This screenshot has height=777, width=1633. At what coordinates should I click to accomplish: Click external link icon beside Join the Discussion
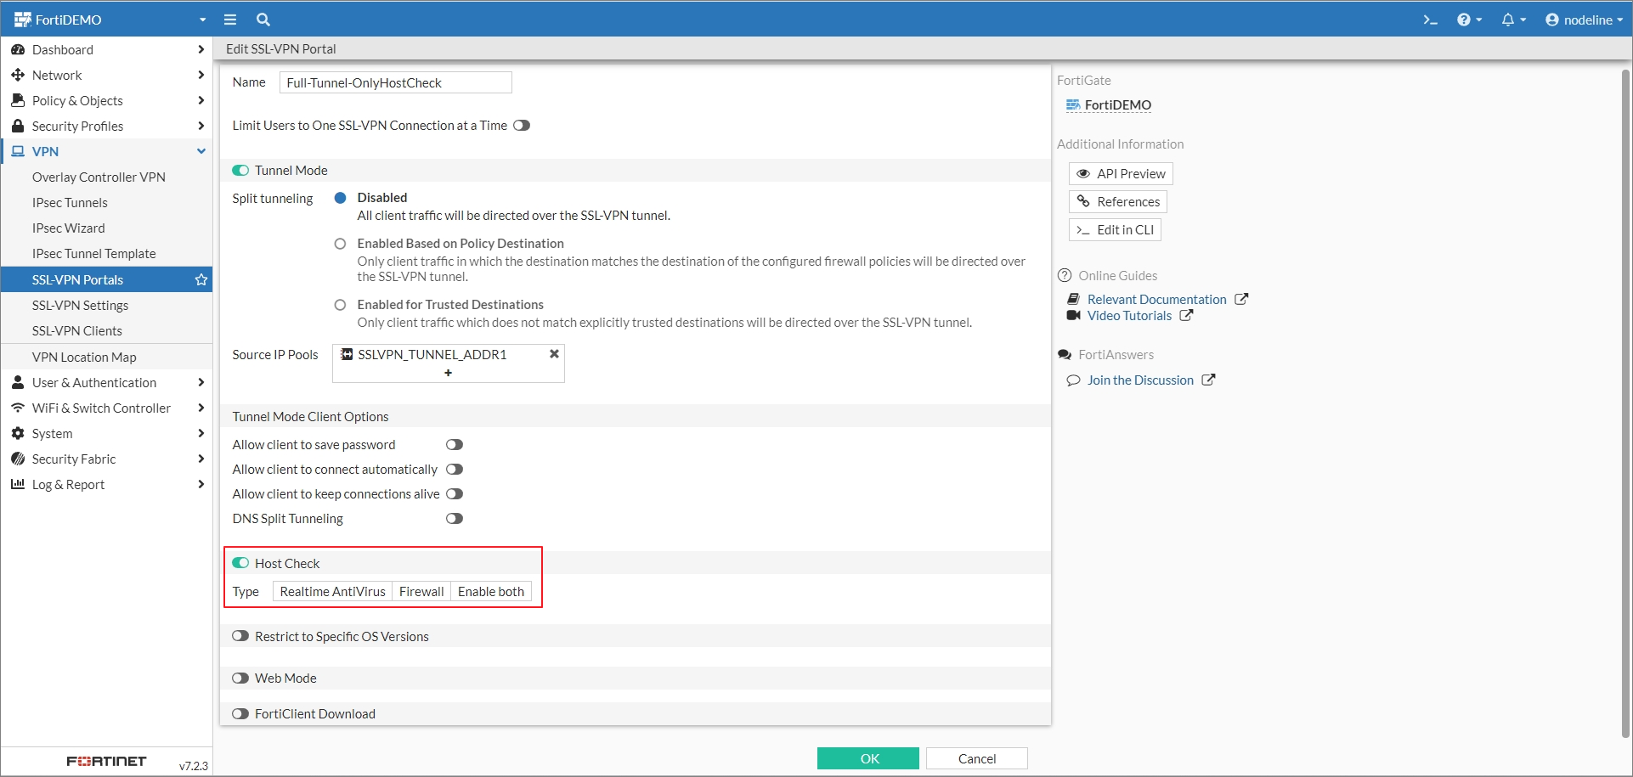[x=1208, y=380]
